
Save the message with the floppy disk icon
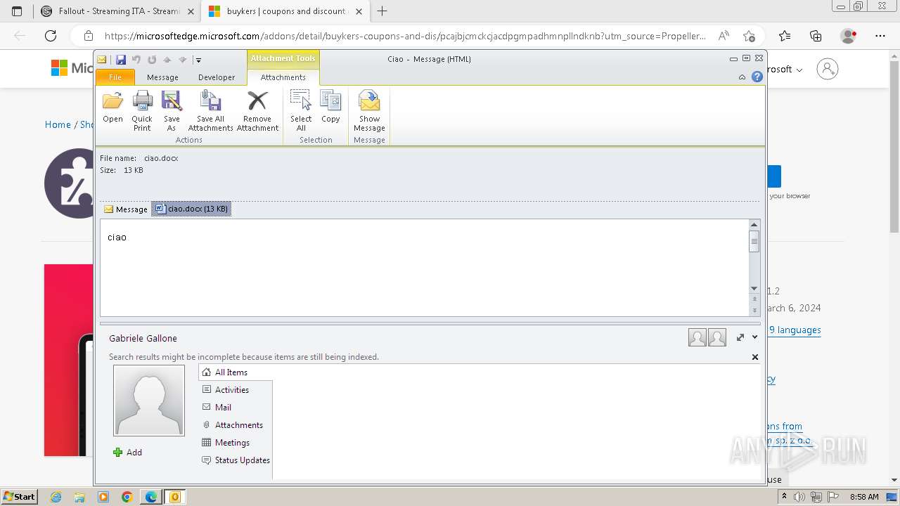point(121,60)
